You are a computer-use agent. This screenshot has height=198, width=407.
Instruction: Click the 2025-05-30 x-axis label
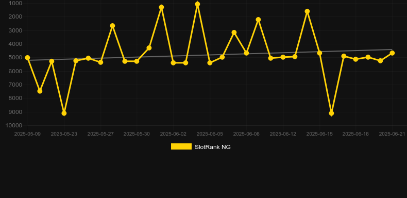point(137,134)
